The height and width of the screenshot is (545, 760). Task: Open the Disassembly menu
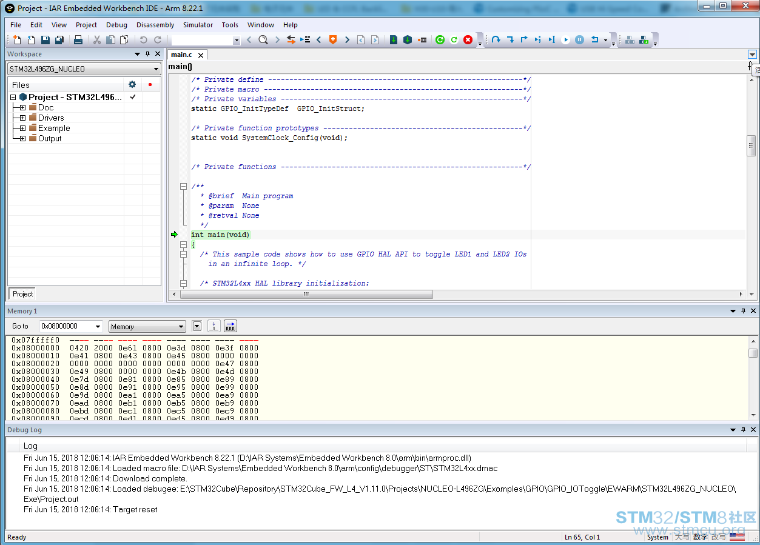point(155,25)
